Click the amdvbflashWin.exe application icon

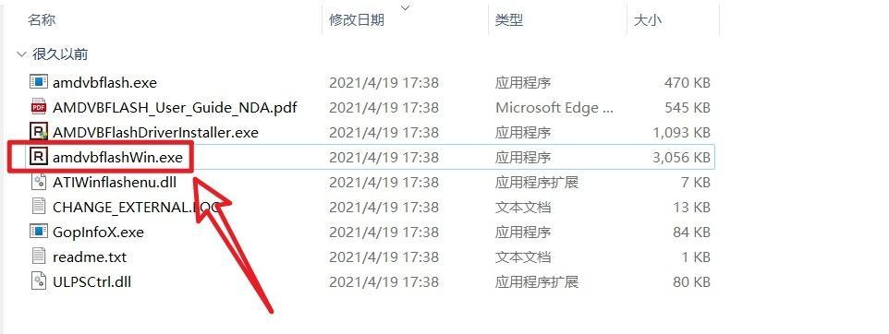click(38, 157)
